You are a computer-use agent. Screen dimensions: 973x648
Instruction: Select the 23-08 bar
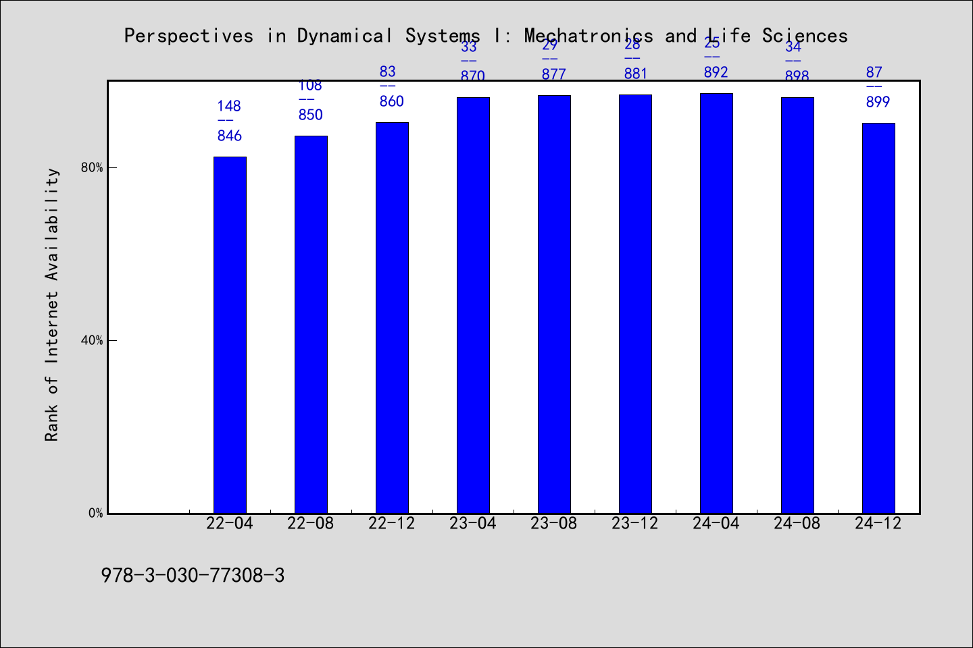[554, 304]
